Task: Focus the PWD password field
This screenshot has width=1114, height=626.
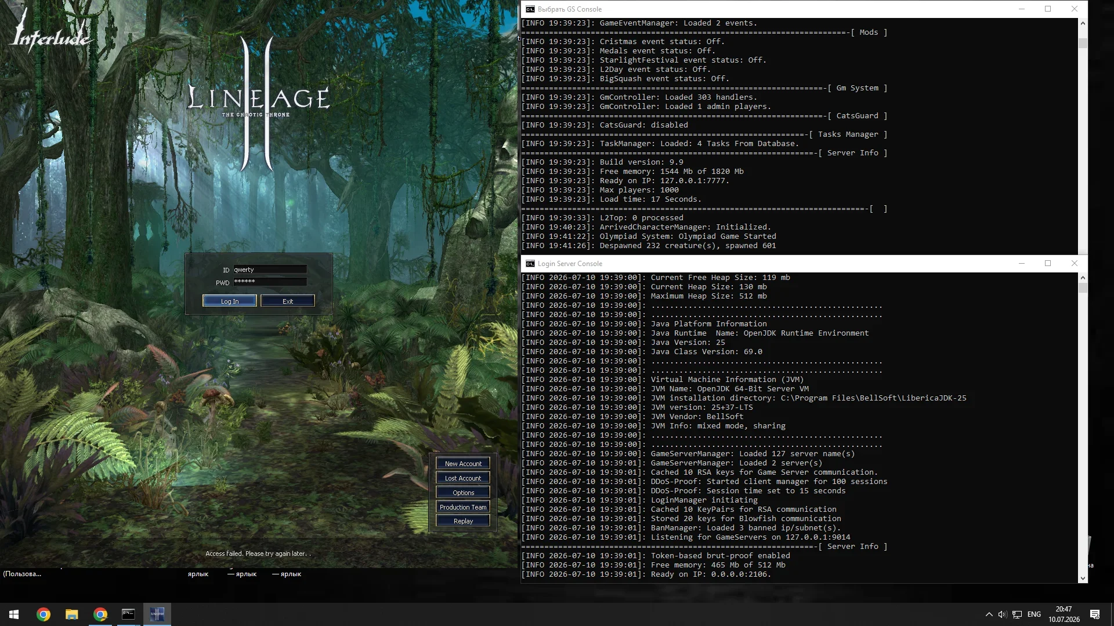Action: (x=270, y=282)
